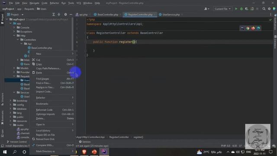This screenshot has width=277, height=156.
Task: Open Project panel options gear
Action: pos(65,14)
